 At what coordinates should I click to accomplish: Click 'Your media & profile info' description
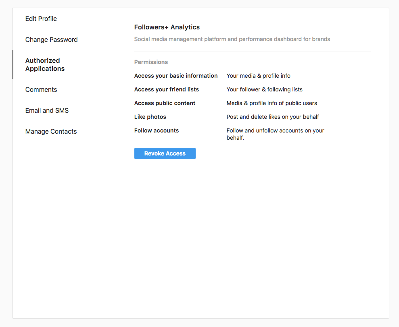259,76
